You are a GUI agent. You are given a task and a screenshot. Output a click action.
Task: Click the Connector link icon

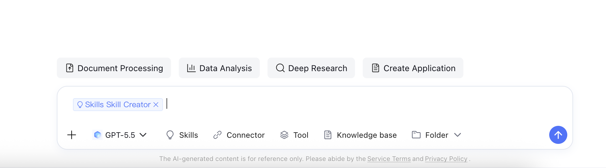click(217, 135)
